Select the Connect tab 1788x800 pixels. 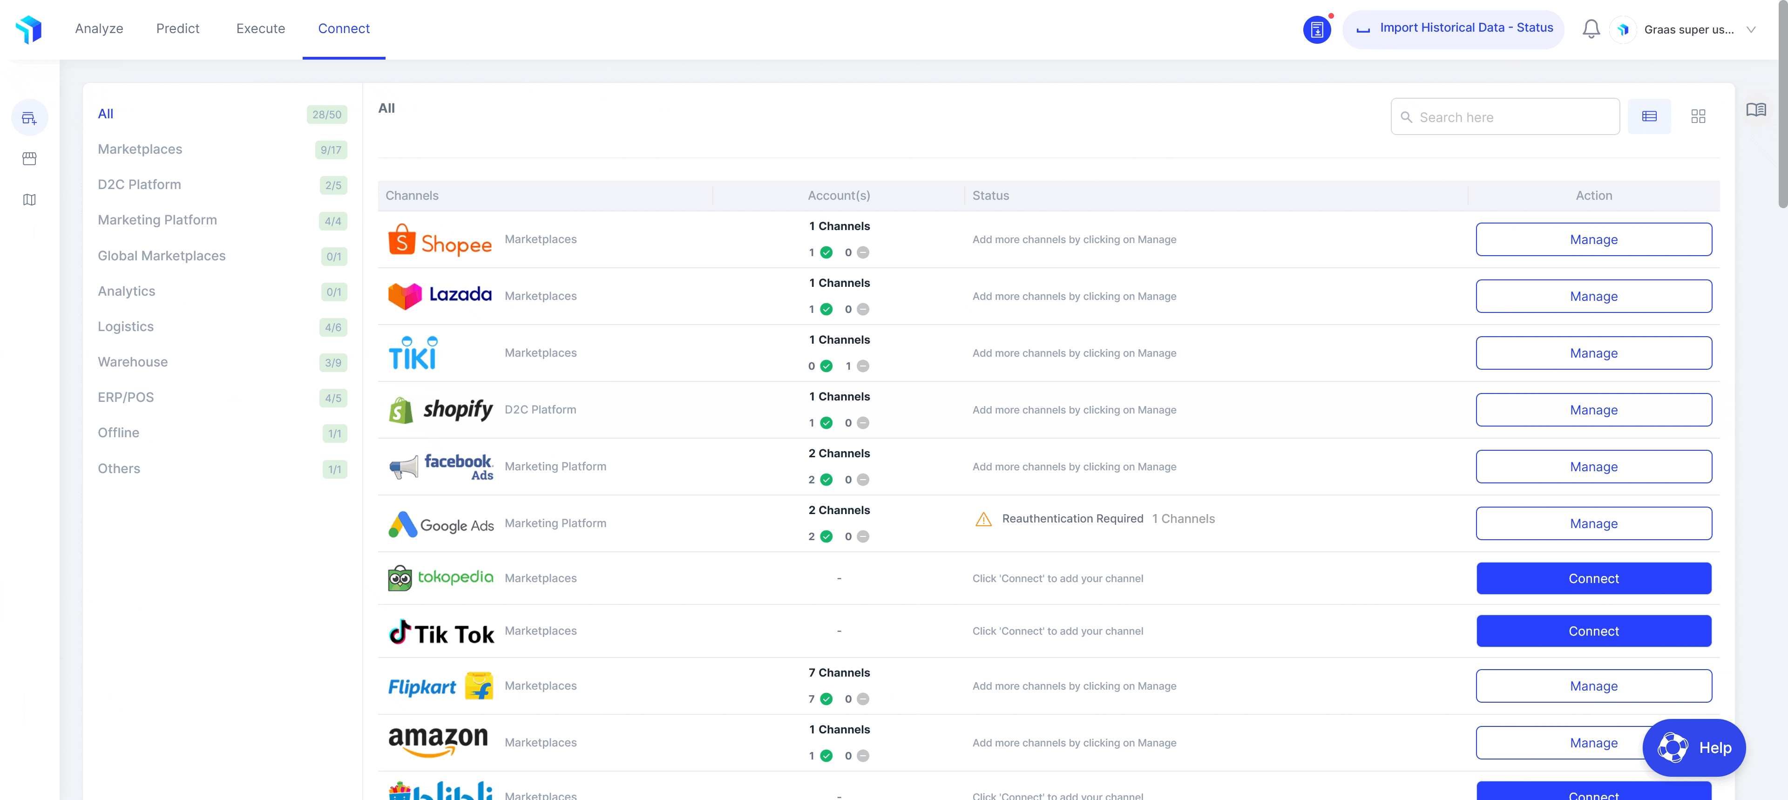click(x=344, y=28)
